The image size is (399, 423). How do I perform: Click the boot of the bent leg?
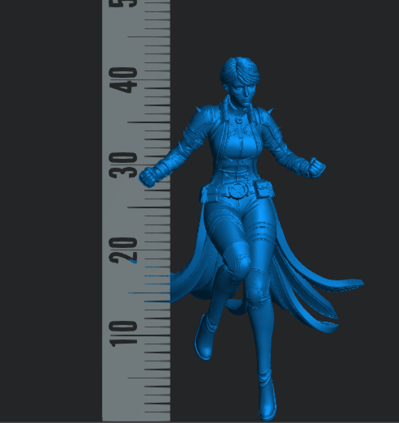(204, 338)
